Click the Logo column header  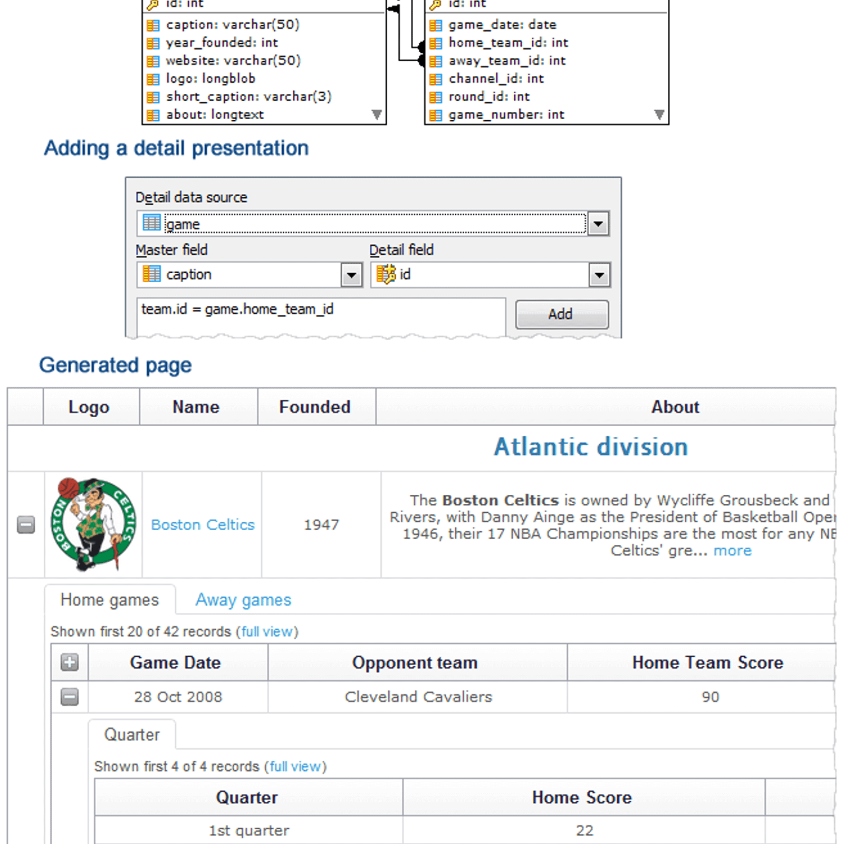pos(91,407)
